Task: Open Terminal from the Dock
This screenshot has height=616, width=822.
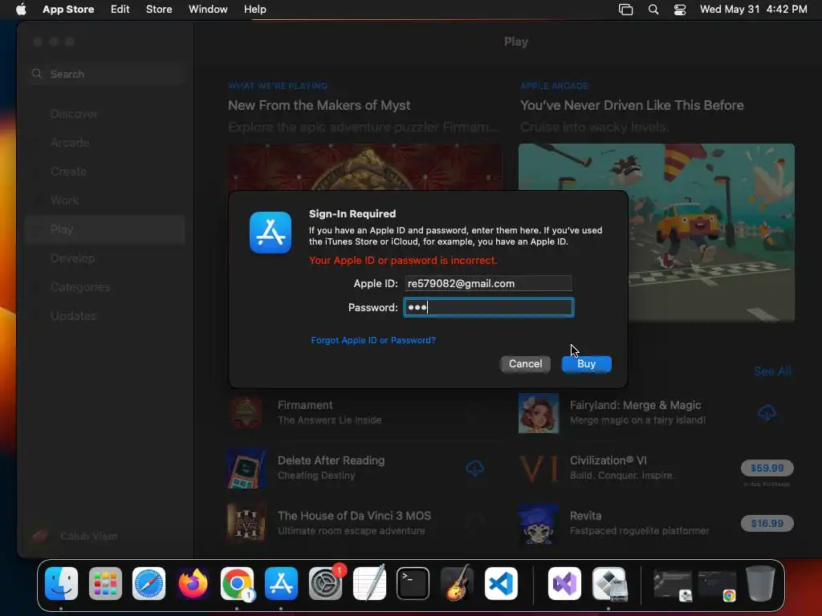Action: pos(413,584)
